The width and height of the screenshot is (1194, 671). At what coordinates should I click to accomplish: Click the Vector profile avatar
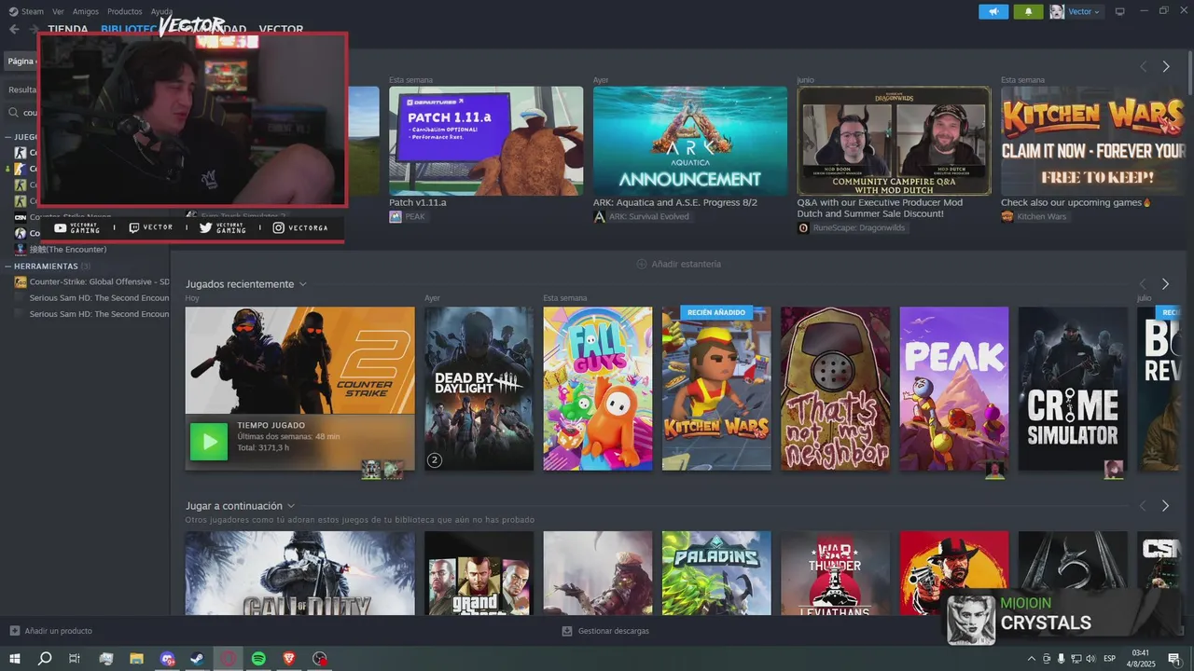click(x=1057, y=11)
